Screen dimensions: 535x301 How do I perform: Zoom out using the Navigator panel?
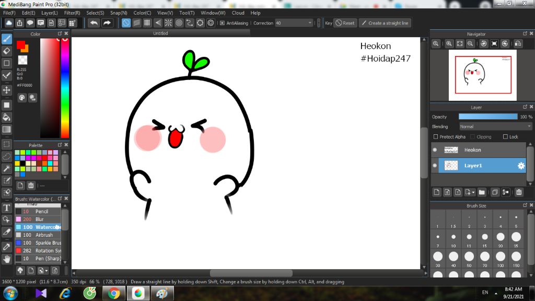470,44
